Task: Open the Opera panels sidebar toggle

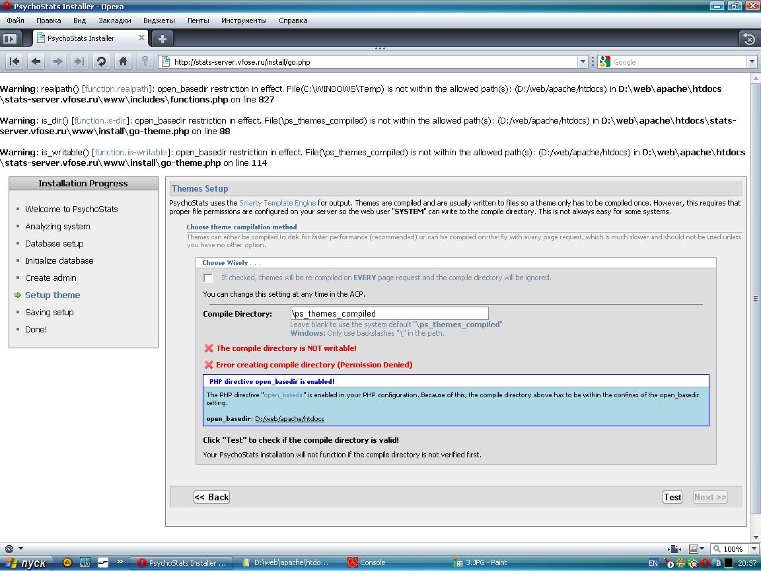Action: (9, 38)
